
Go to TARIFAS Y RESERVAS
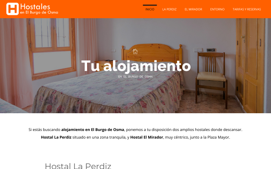pyautogui.click(x=246, y=9)
